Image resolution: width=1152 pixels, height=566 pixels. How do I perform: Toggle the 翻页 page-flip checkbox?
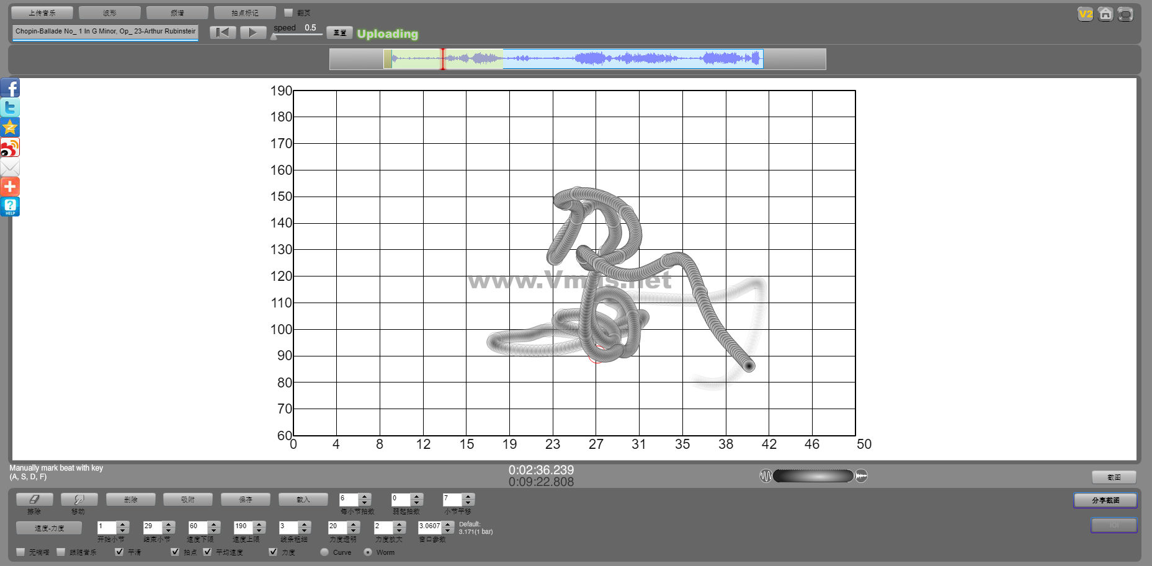[x=288, y=12]
